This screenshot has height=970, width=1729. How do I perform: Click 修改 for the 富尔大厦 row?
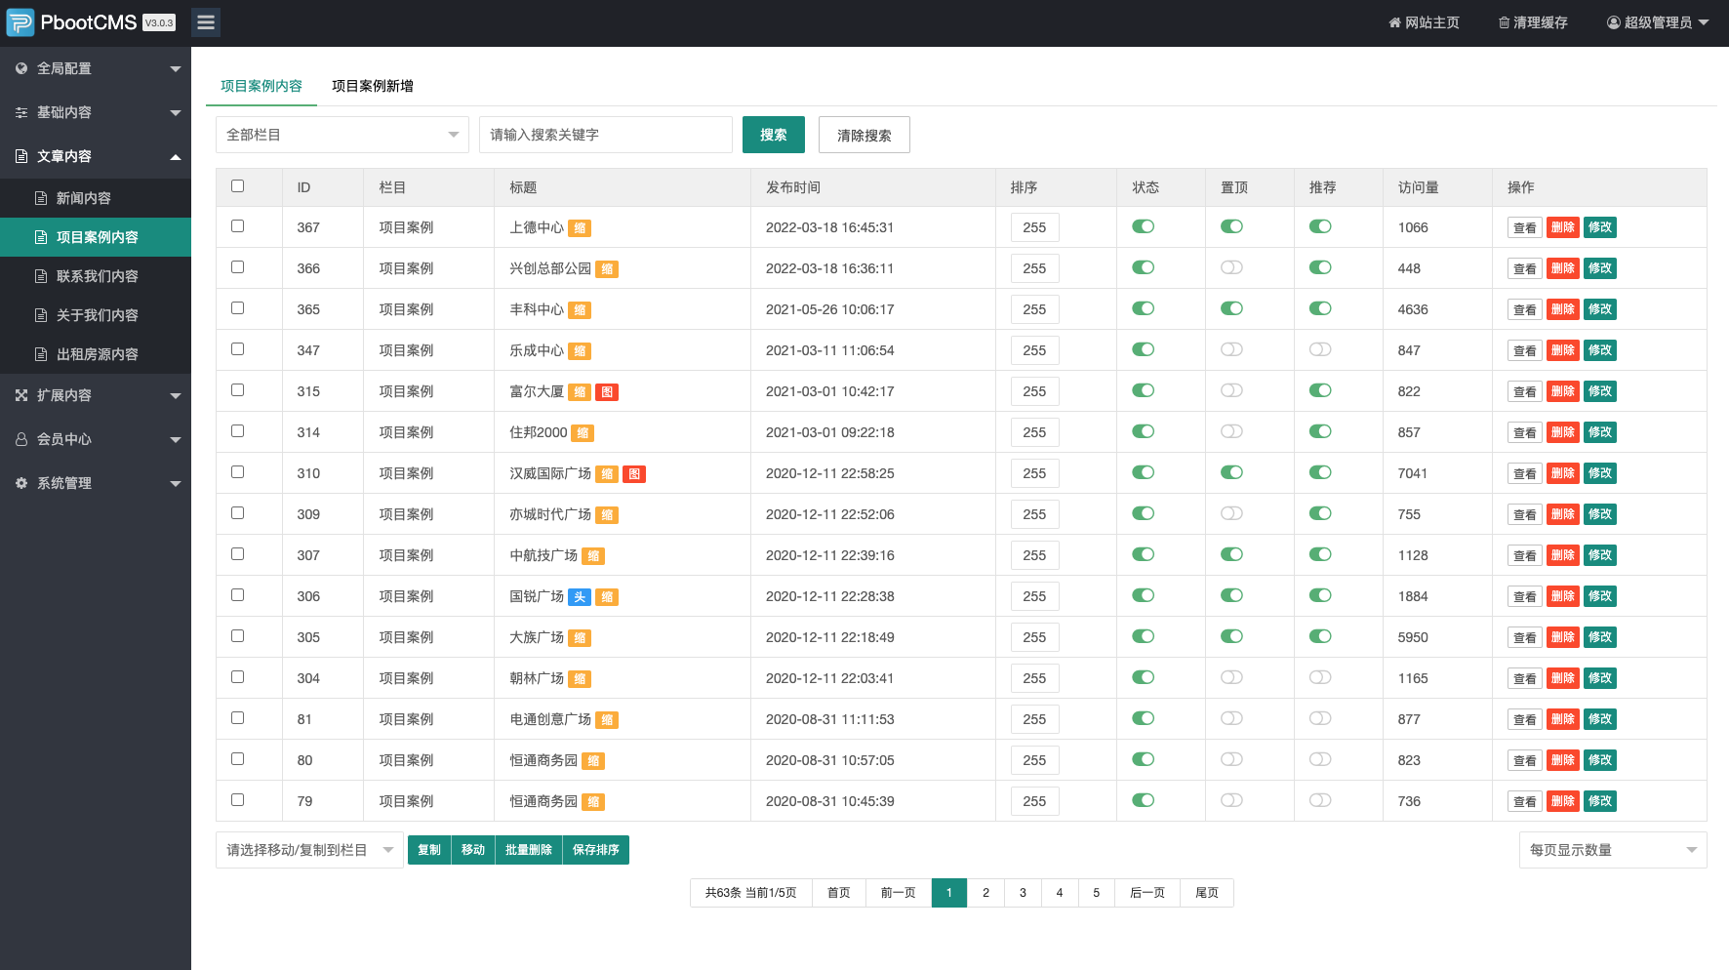pos(1600,391)
